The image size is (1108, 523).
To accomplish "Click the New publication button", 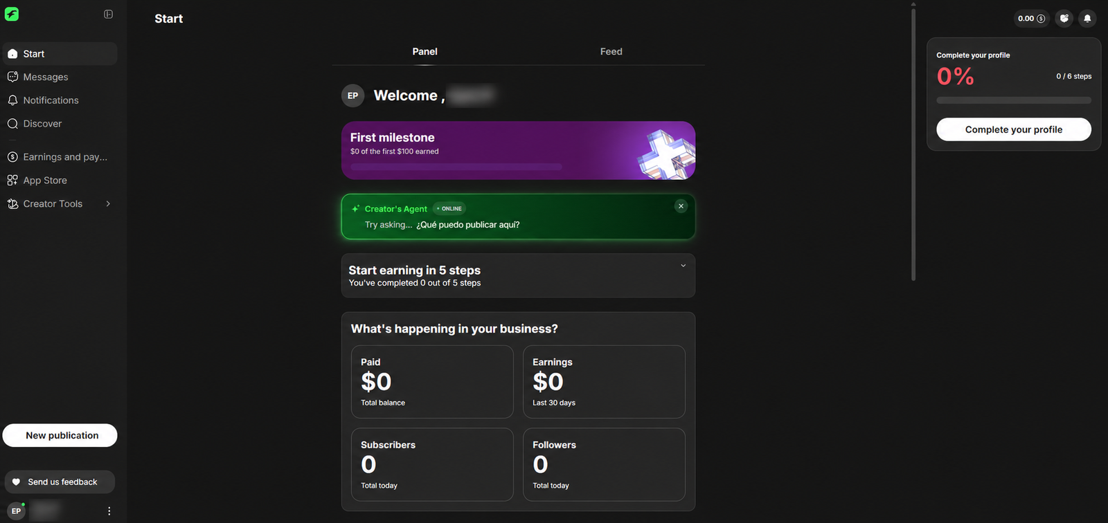I will [60, 435].
